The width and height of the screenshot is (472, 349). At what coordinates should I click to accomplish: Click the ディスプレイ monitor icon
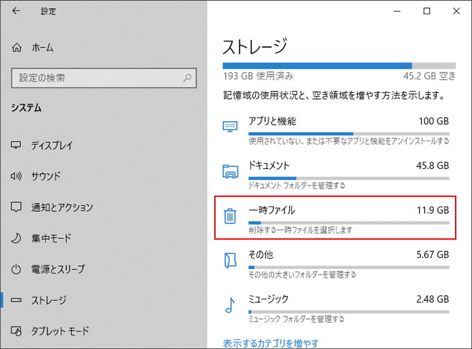point(16,145)
